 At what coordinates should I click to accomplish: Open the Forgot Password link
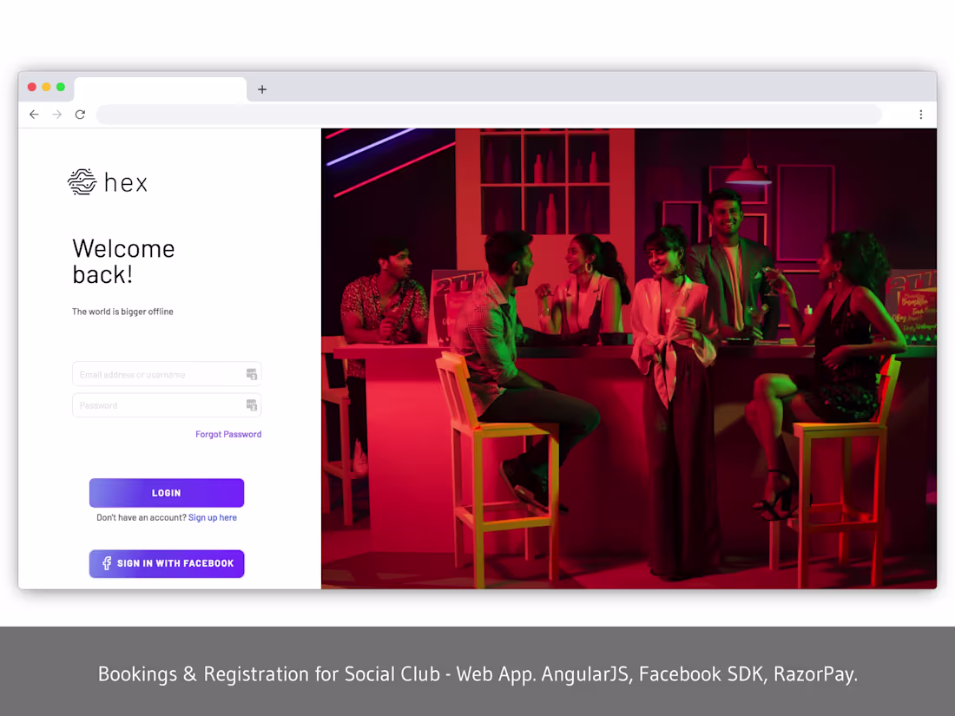228,434
